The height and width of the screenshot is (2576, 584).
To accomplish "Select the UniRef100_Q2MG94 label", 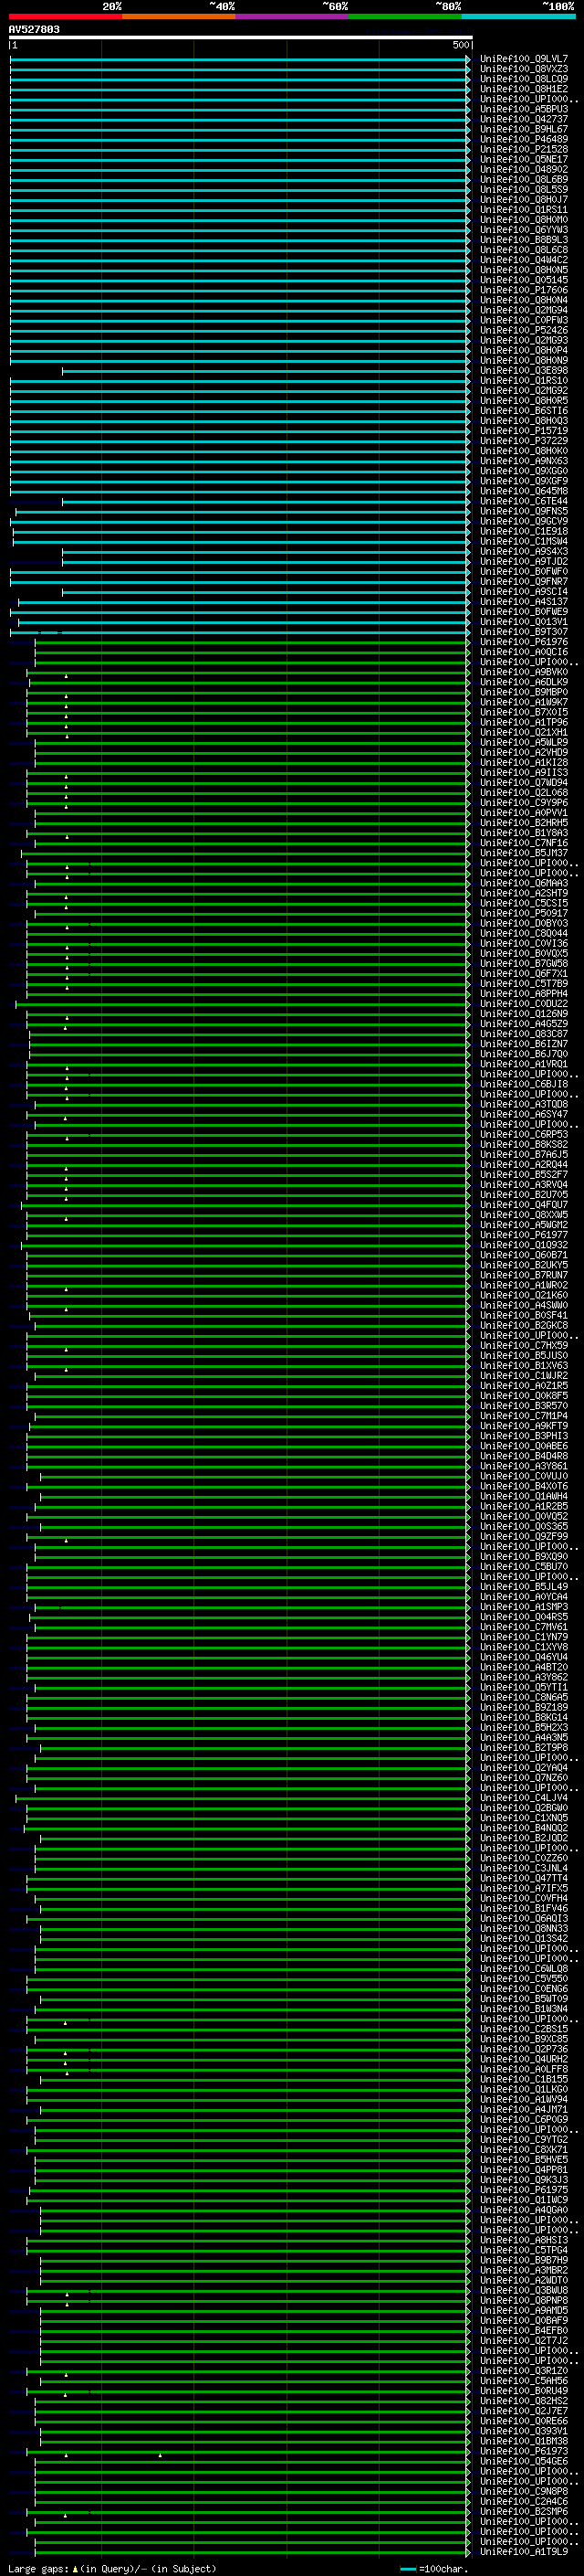I will (x=524, y=311).
